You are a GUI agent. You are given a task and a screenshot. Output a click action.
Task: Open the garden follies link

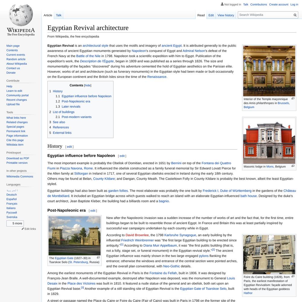click(118, 191)
